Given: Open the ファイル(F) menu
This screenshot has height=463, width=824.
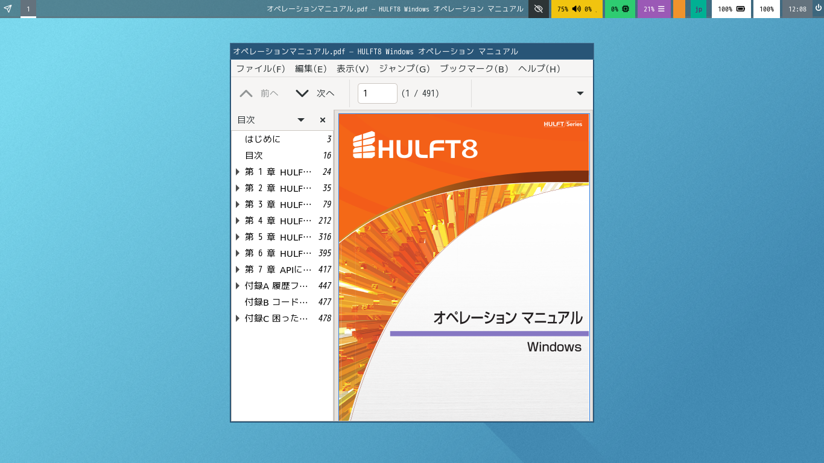Looking at the screenshot, I should tap(261, 69).
